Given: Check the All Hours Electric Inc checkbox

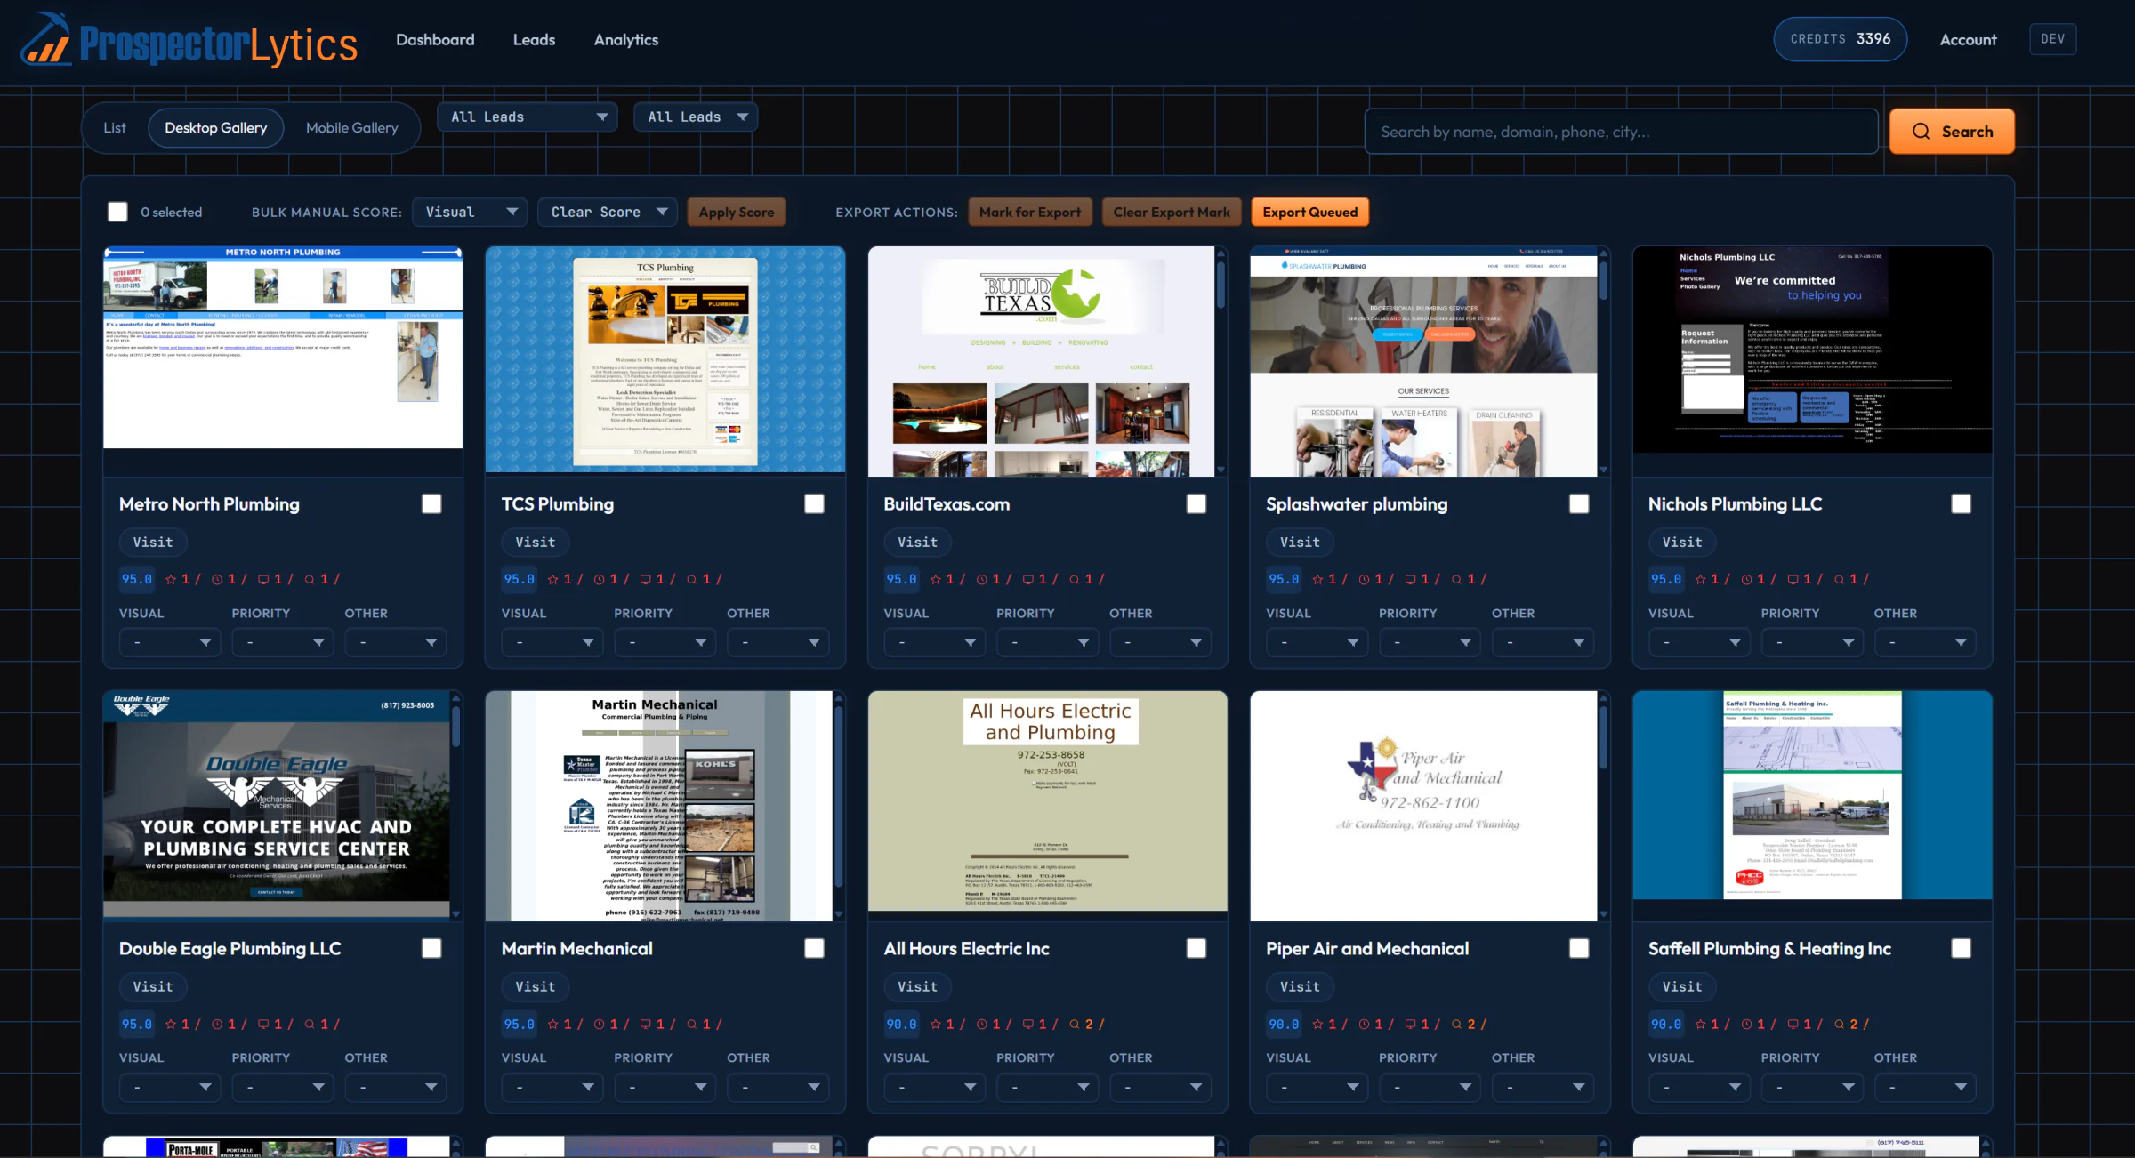Looking at the screenshot, I should coord(1196,949).
